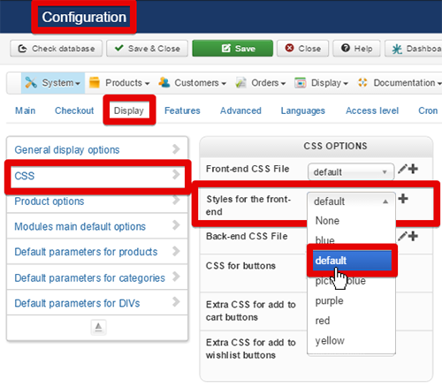Viewport: 442px width, 387px height.
Task: Open the Documentation menu
Action: point(400,83)
